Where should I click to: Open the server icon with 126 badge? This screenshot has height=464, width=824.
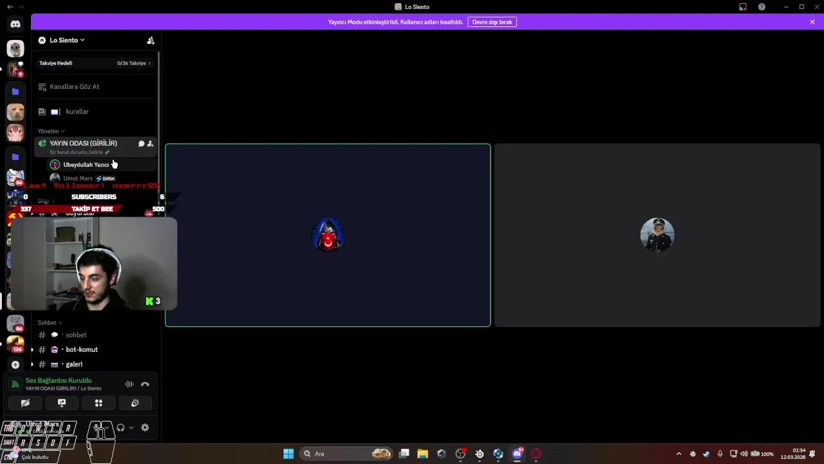point(15,343)
